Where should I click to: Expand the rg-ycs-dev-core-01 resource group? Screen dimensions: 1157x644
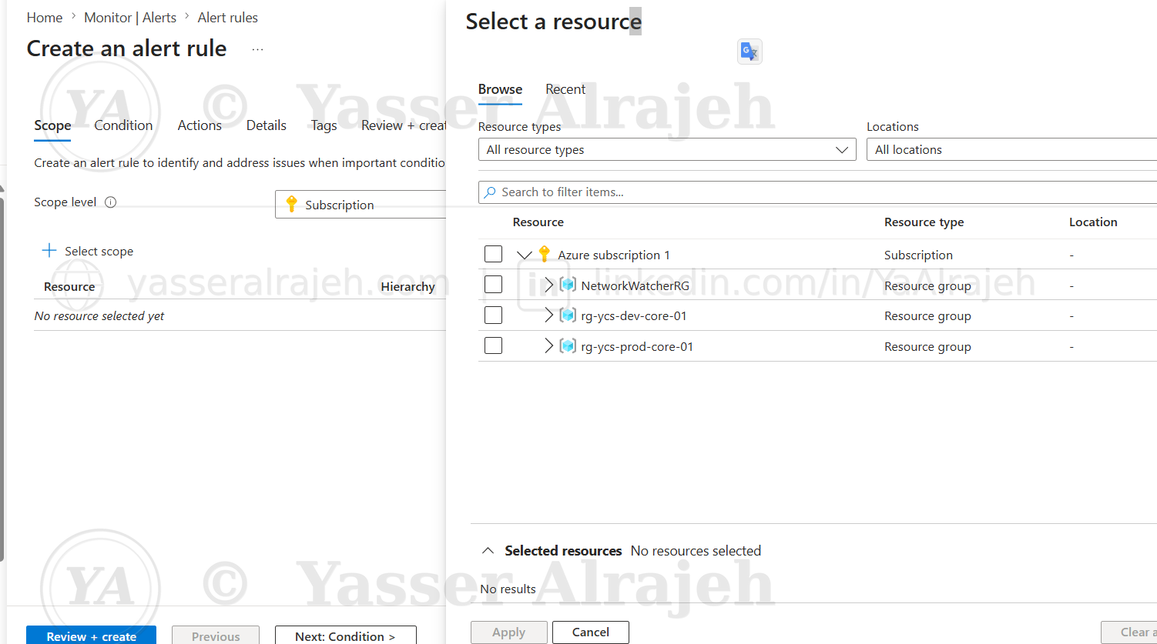[x=548, y=315]
